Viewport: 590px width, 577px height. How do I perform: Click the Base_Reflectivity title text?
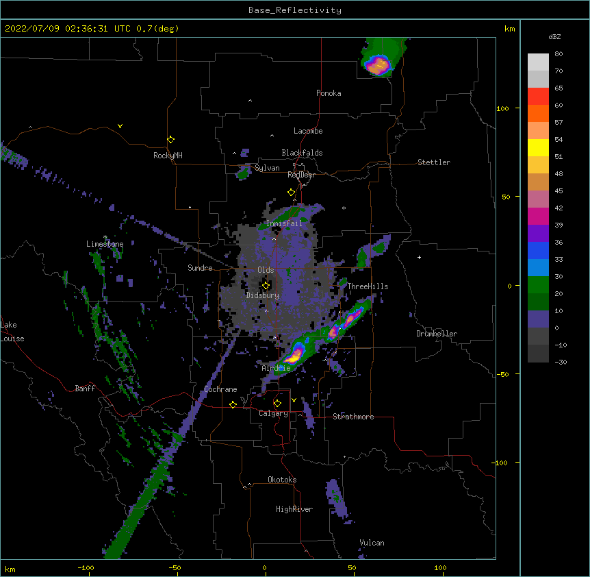click(295, 10)
